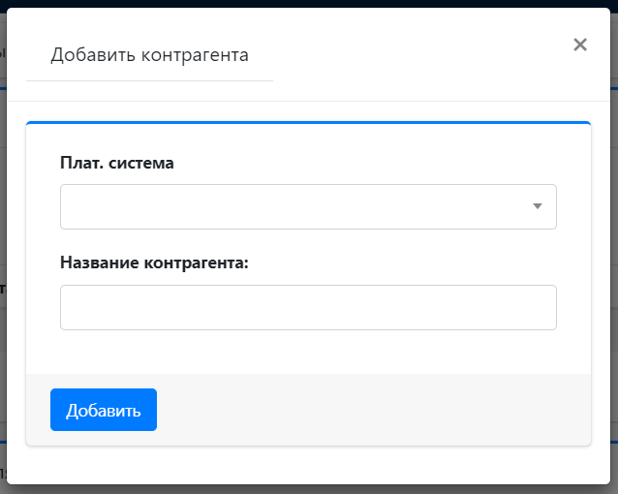Click the dimmed backdrop below the dialog

click(308, 489)
